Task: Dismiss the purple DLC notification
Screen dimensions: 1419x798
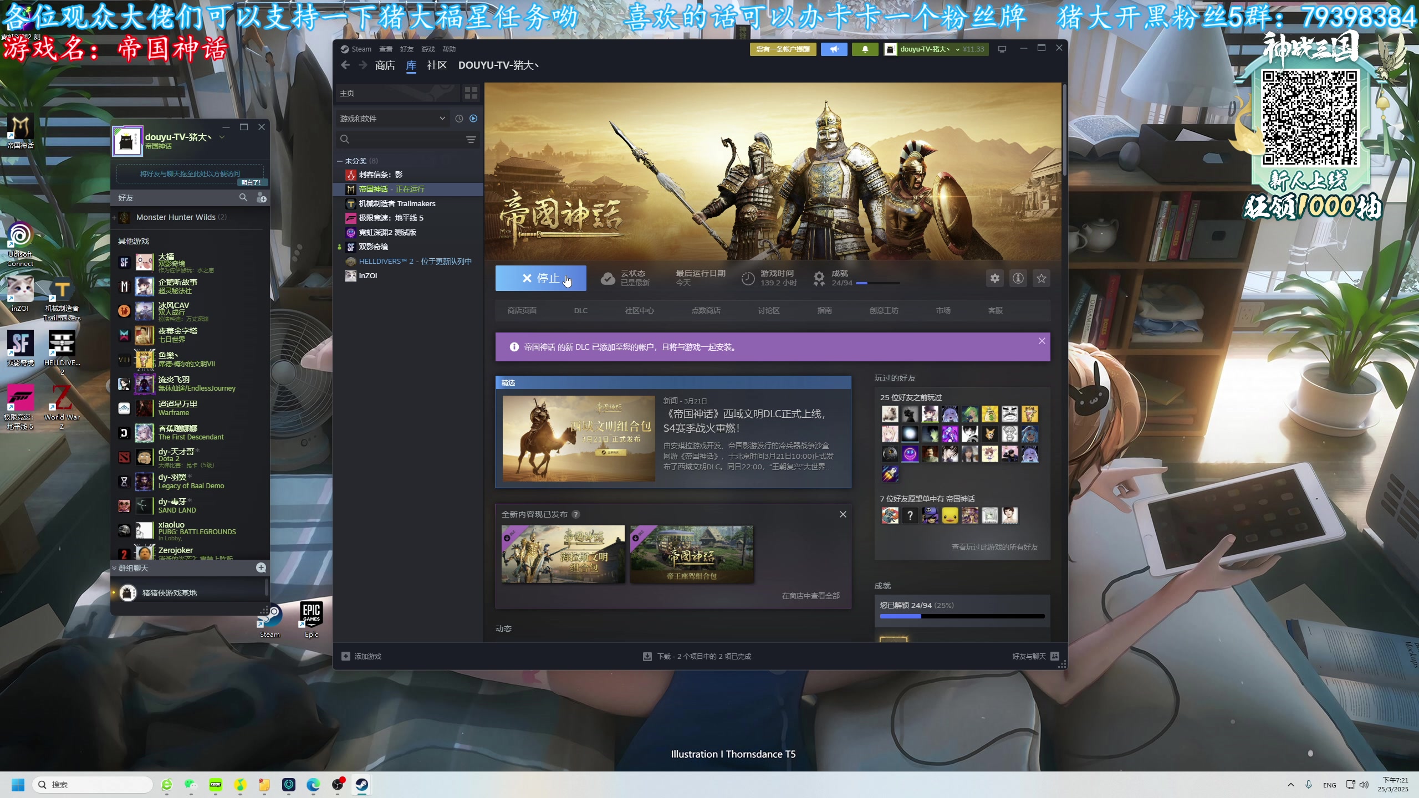Action: tap(1042, 341)
